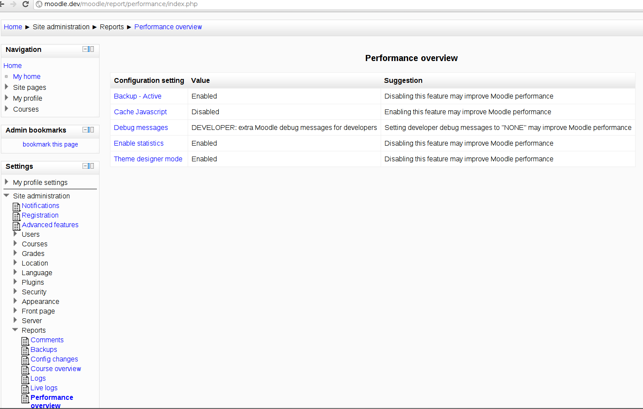
Task: Dock the Admin bookmarks block
Action: 91,130
